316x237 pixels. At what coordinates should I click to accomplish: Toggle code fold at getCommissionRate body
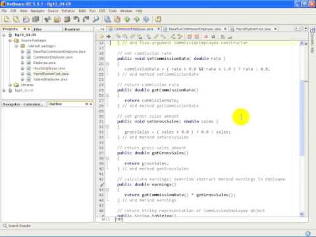tap(107, 95)
